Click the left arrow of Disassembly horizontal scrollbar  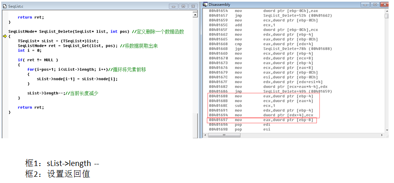pyautogui.click(x=205, y=135)
